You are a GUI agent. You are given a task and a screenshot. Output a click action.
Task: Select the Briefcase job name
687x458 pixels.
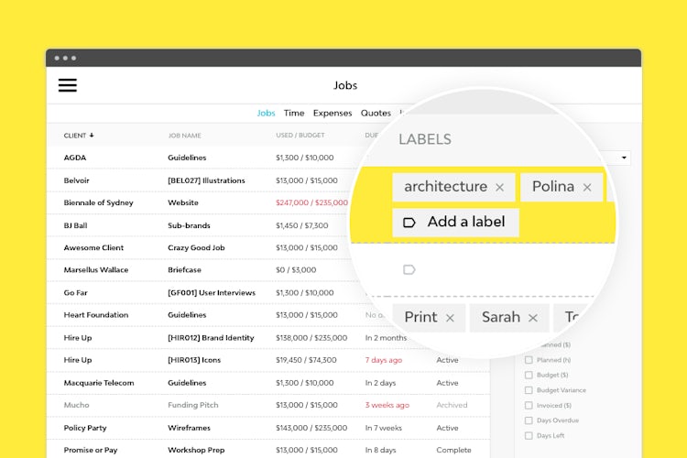[x=184, y=270]
